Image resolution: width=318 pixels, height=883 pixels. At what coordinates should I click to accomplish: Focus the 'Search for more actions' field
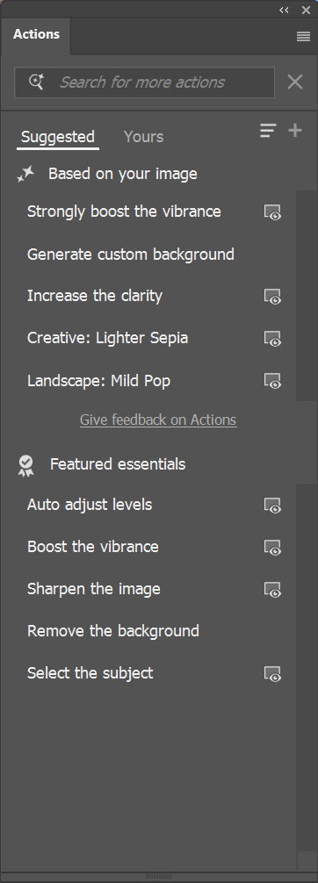[x=144, y=83]
